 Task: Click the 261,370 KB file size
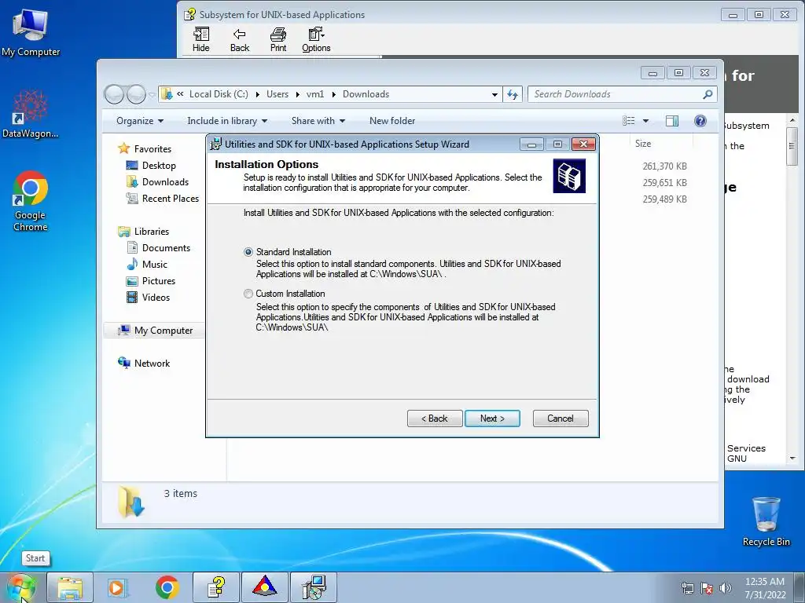pyautogui.click(x=664, y=166)
